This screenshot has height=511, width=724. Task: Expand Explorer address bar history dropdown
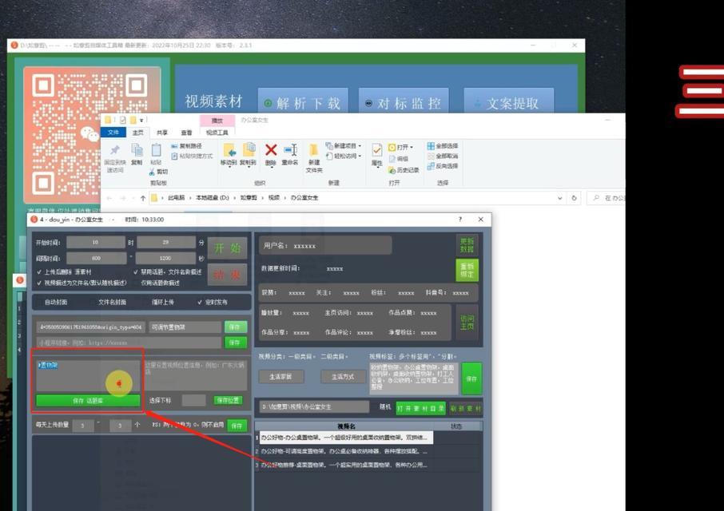[x=559, y=198]
